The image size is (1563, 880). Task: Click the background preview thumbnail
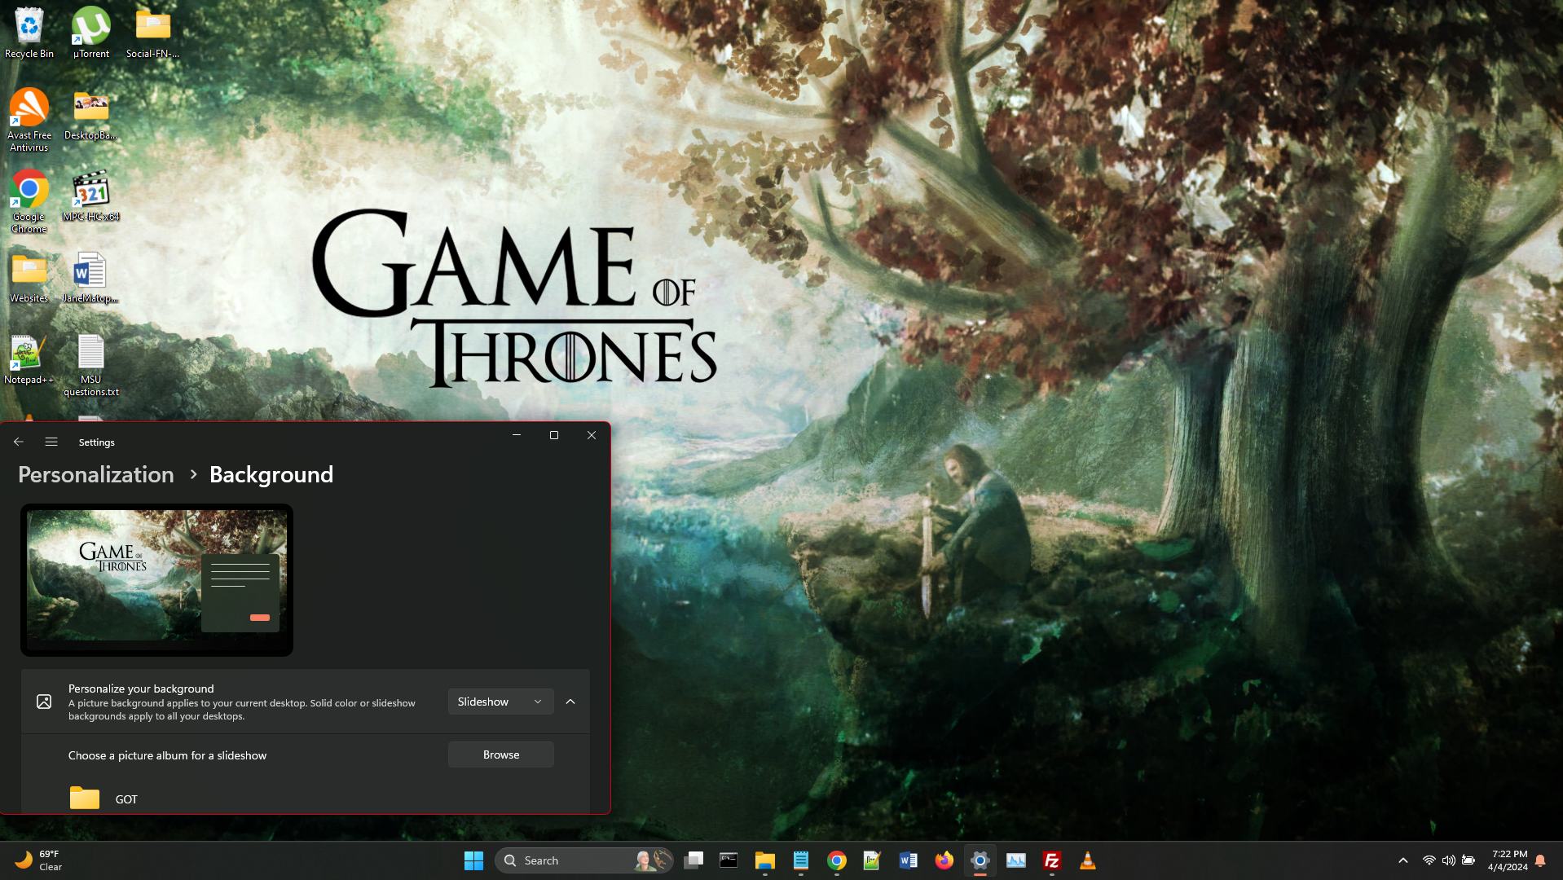(x=156, y=580)
